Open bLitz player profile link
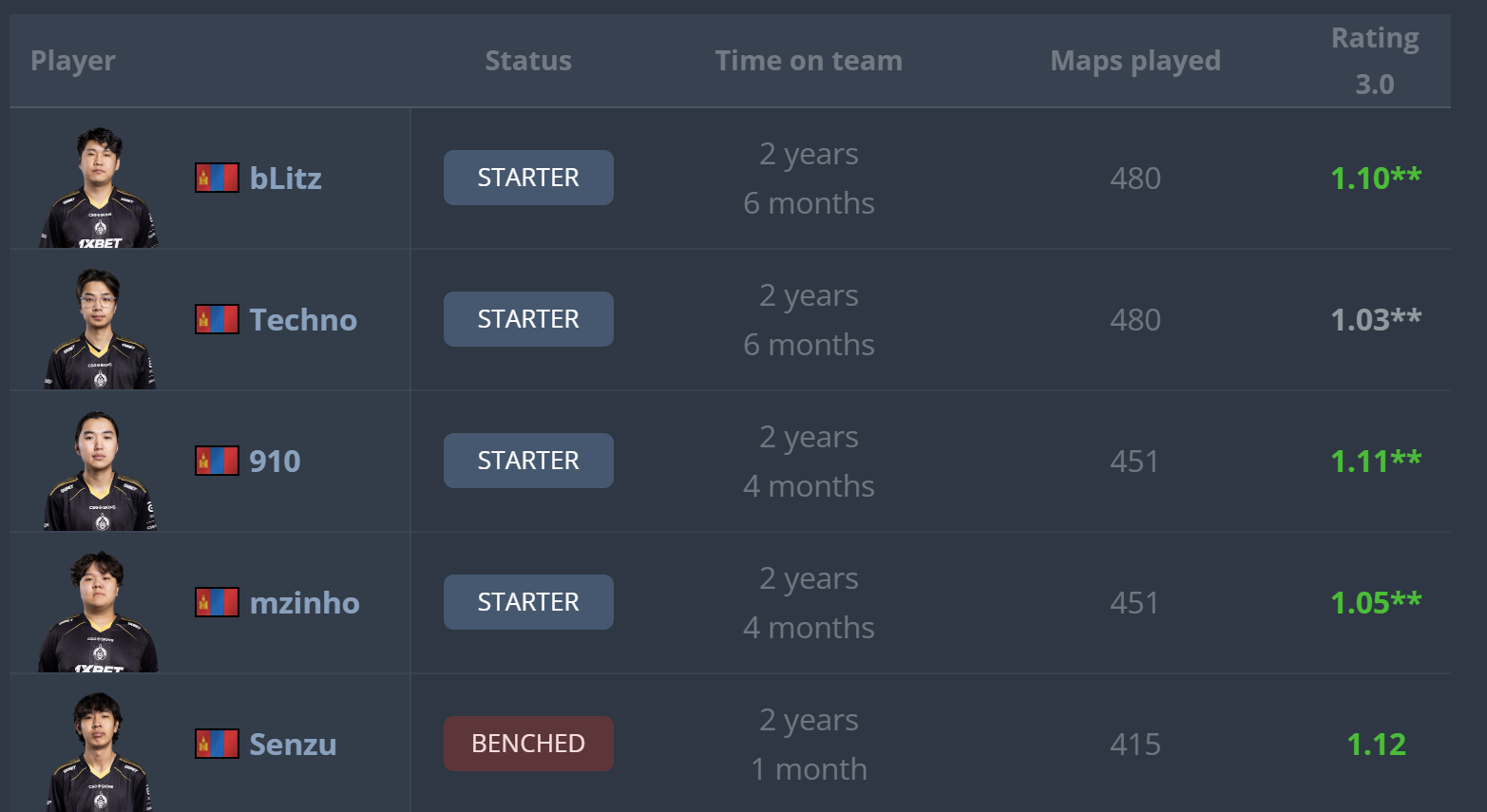This screenshot has height=812, width=1487. pos(285,178)
